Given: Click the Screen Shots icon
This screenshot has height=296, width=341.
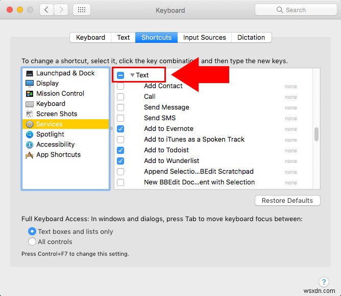Looking at the screenshot, I should coord(30,114).
